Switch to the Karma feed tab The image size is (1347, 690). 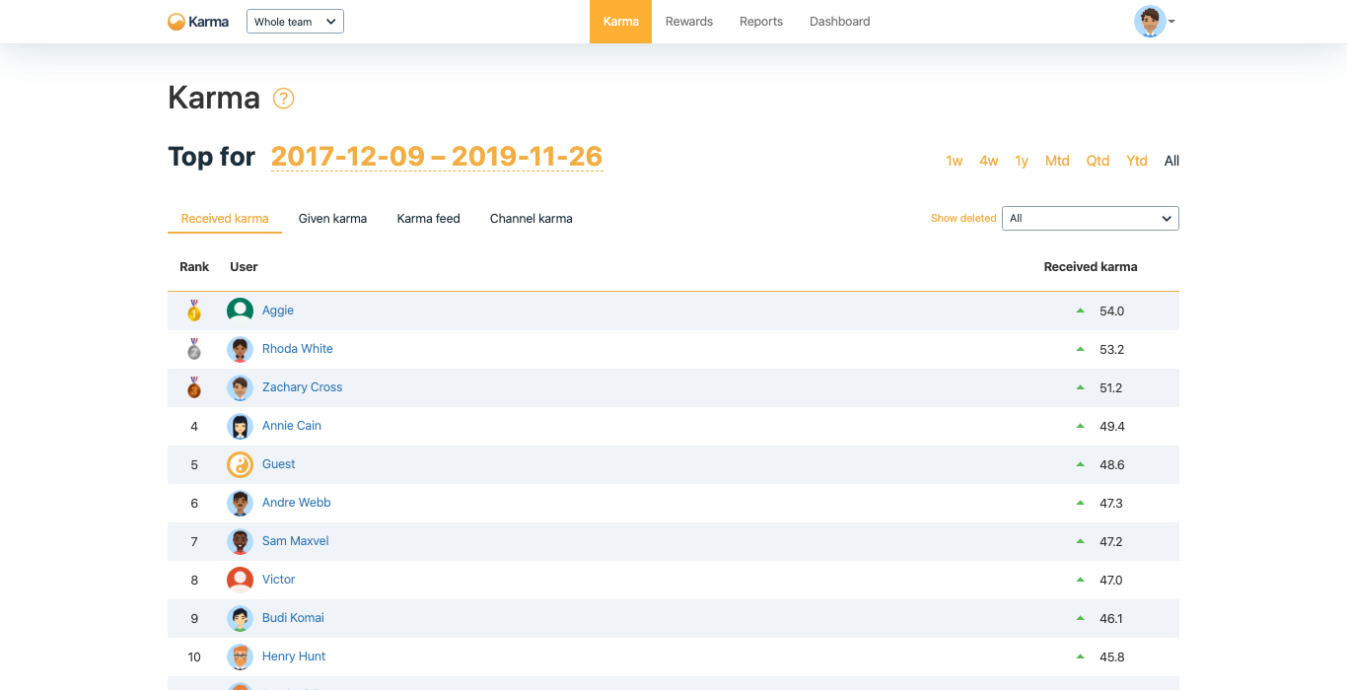(429, 219)
